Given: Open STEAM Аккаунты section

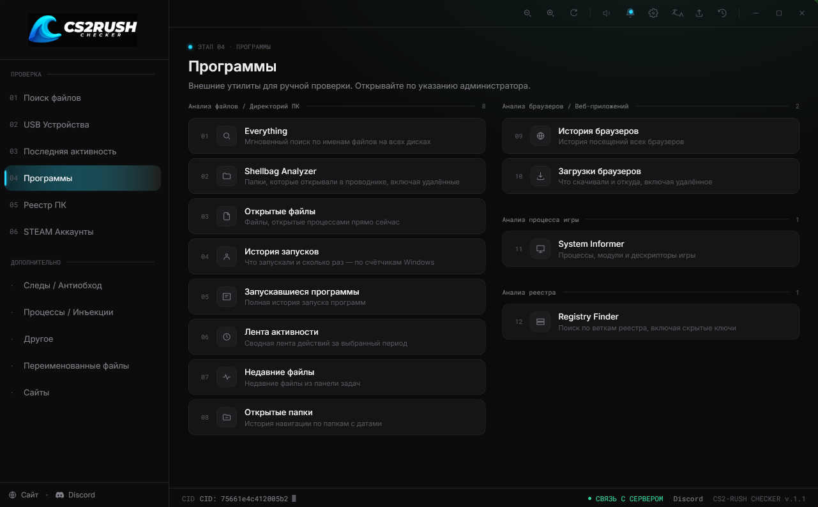Looking at the screenshot, I should click(x=82, y=232).
